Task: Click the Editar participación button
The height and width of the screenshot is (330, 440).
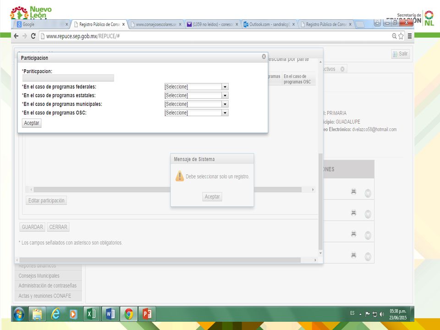Action: click(x=46, y=200)
